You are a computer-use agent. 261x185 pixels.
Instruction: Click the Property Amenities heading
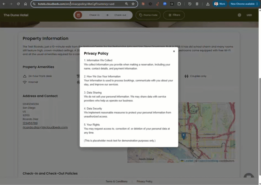[x=38, y=67]
